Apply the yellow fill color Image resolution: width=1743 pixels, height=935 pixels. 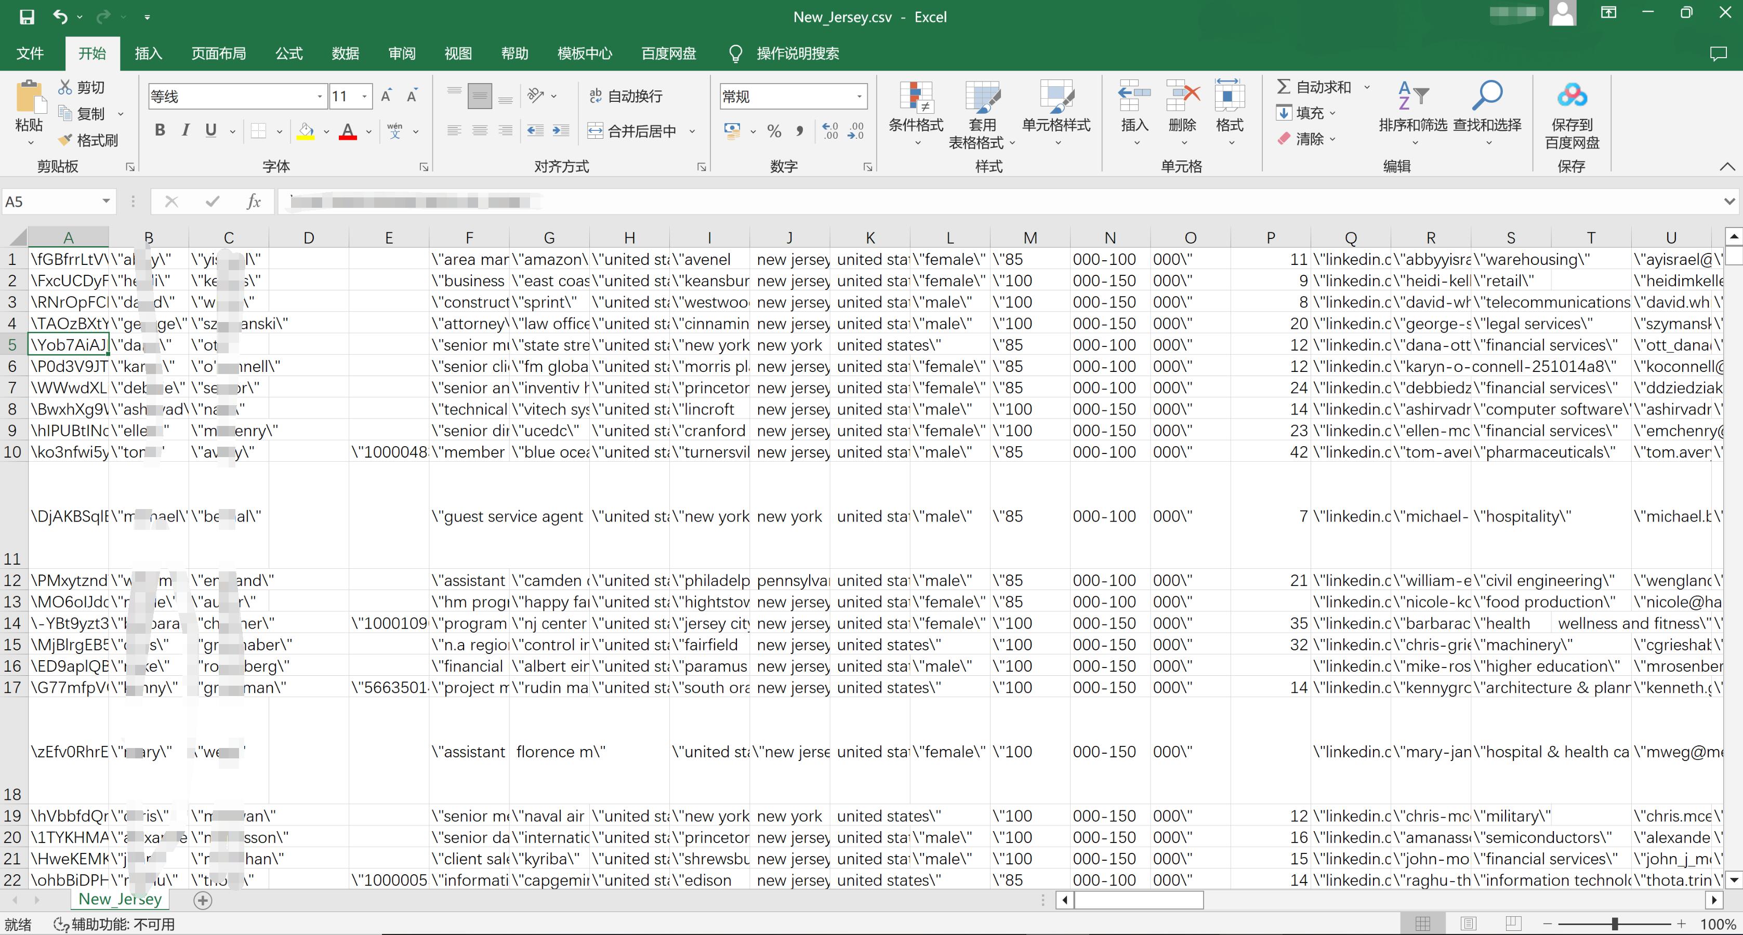pos(306,130)
